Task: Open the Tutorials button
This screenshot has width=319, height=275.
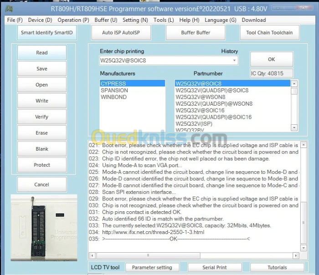Action: click(277, 267)
